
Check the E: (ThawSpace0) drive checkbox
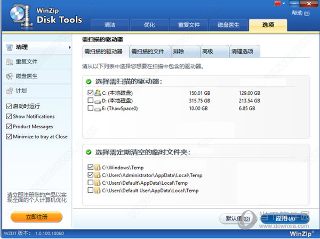pos(91,108)
